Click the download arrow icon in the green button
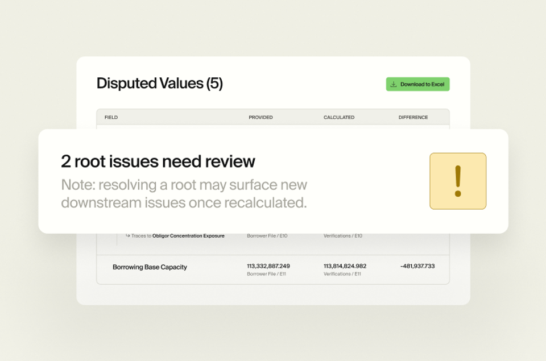Image resolution: width=546 pixels, height=361 pixels. (x=394, y=84)
